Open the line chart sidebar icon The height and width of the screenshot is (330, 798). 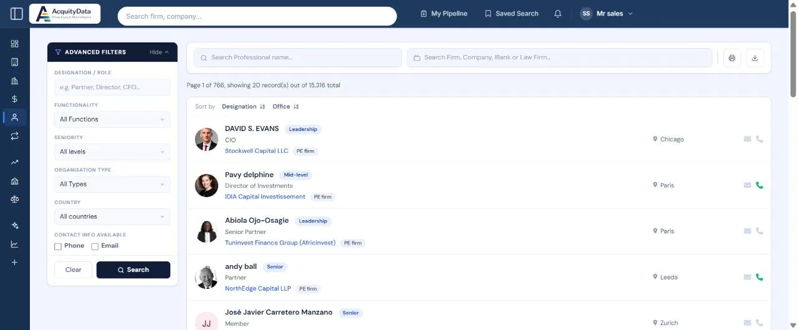pyautogui.click(x=15, y=244)
